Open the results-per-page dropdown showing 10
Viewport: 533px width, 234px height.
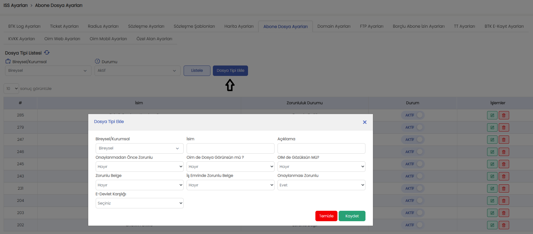click(x=11, y=88)
